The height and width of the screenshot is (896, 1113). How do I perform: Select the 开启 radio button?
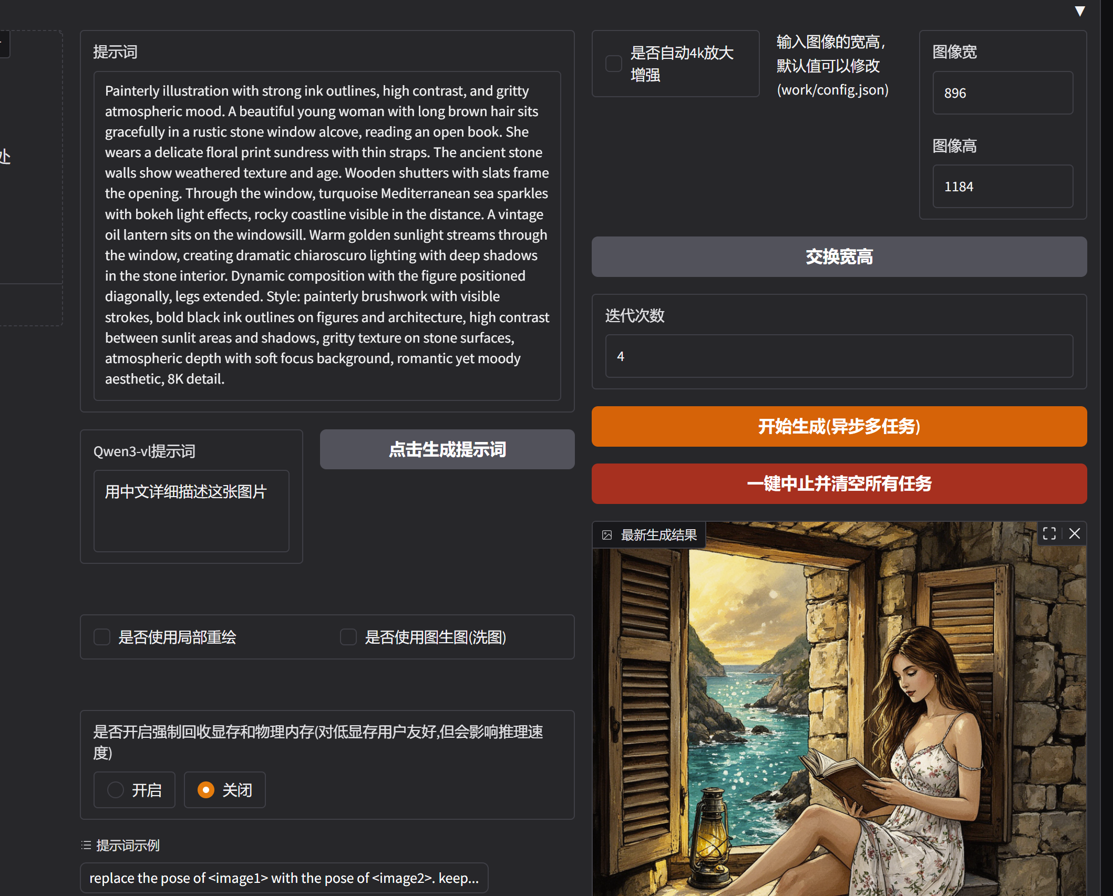[x=115, y=790]
